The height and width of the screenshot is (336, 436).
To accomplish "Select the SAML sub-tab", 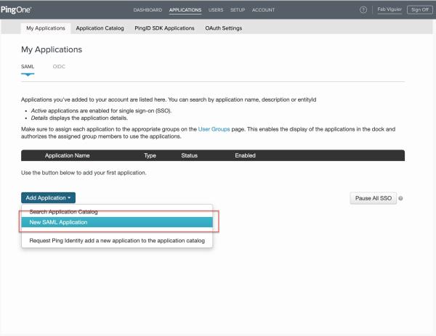I will [28, 67].
